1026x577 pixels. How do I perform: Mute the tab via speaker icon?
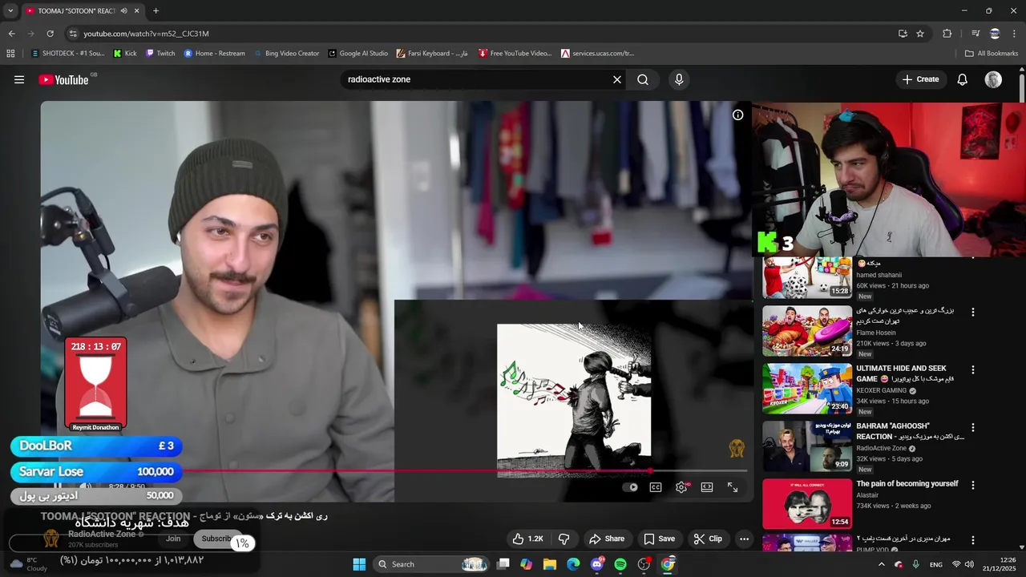pyautogui.click(x=123, y=11)
